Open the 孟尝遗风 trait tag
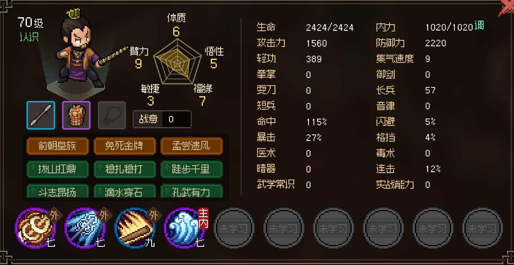 tap(191, 146)
